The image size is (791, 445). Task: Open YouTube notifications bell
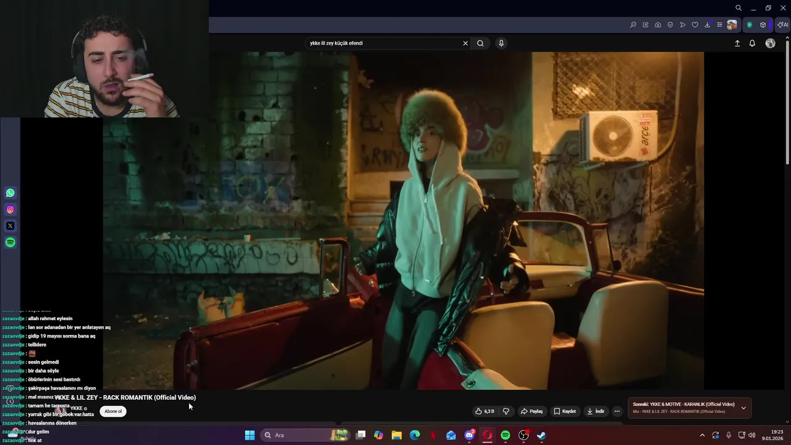[752, 43]
